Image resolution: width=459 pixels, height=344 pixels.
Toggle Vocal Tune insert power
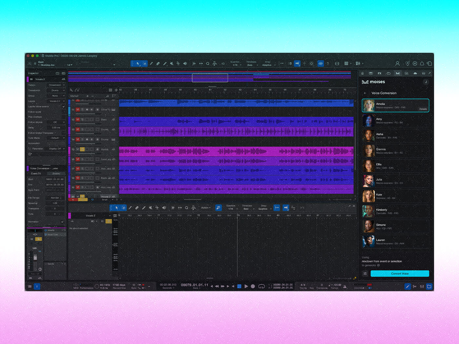[46, 235]
